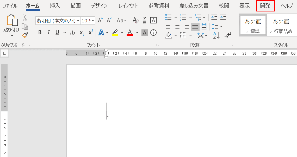297x157 pixels.
Task: Center align the text
Action: pos(177,26)
